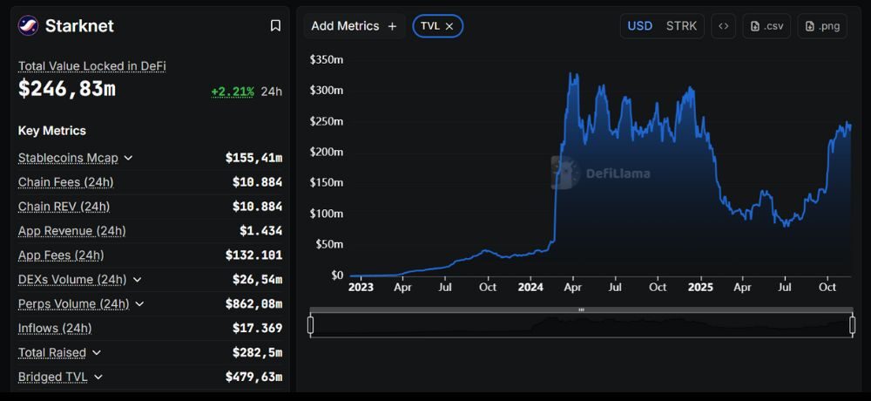The image size is (871, 401).
Task: Grab the left handle of time range slider
Action: click(x=311, y=325)
